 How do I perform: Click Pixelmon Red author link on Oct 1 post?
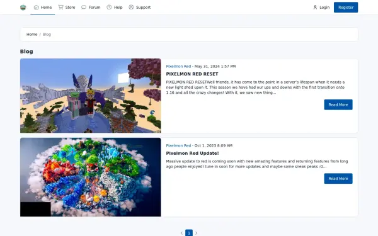click(178, 145)
